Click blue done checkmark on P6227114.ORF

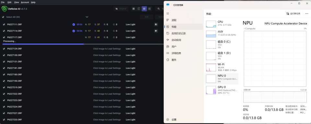click(x=74, y=31)
